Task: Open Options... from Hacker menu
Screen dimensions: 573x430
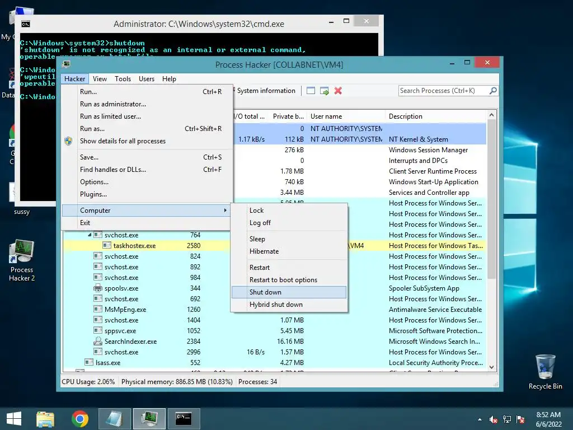Action: tap(147, 182)
